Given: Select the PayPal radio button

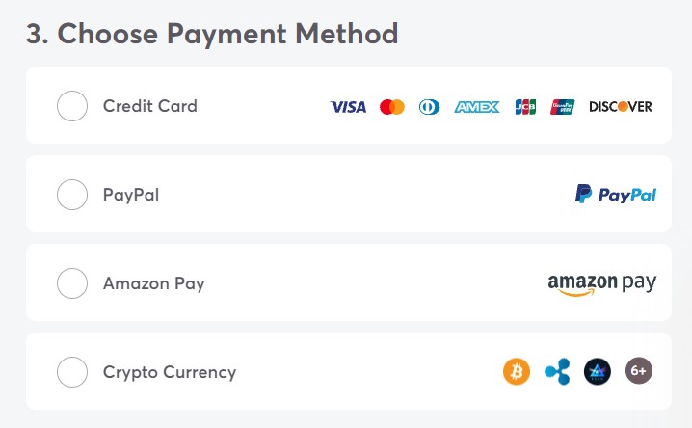Looking at the screenshot, I should click(x=72, y=195).
